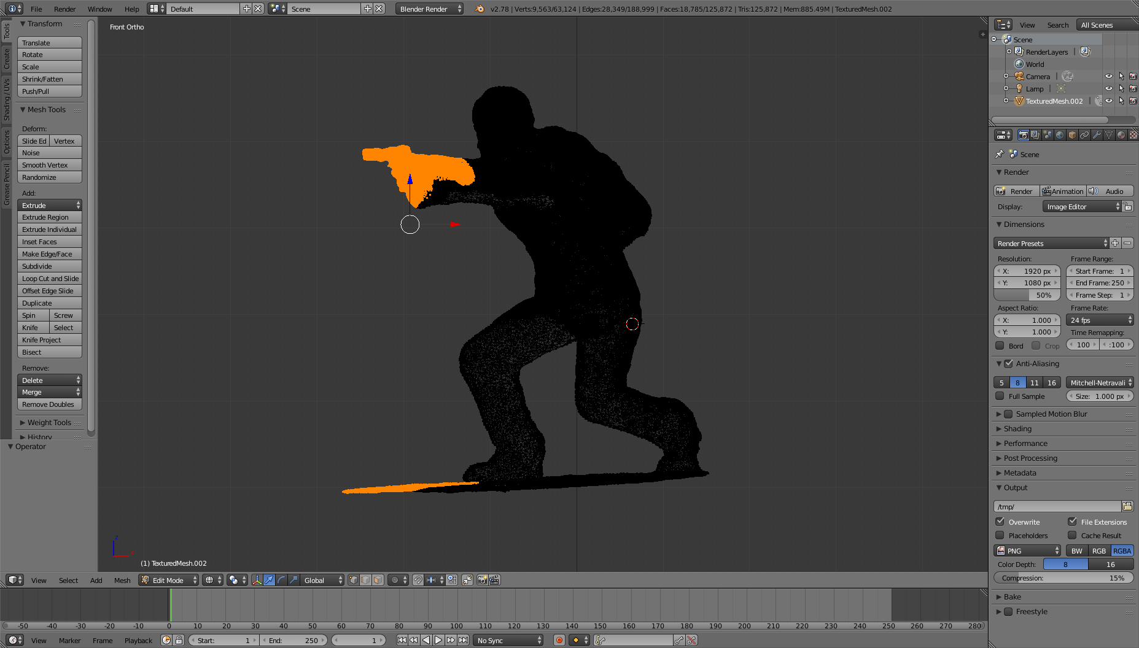
Task: Open the Mesh menu in viewport header
Action: click(x=122, y=580)
